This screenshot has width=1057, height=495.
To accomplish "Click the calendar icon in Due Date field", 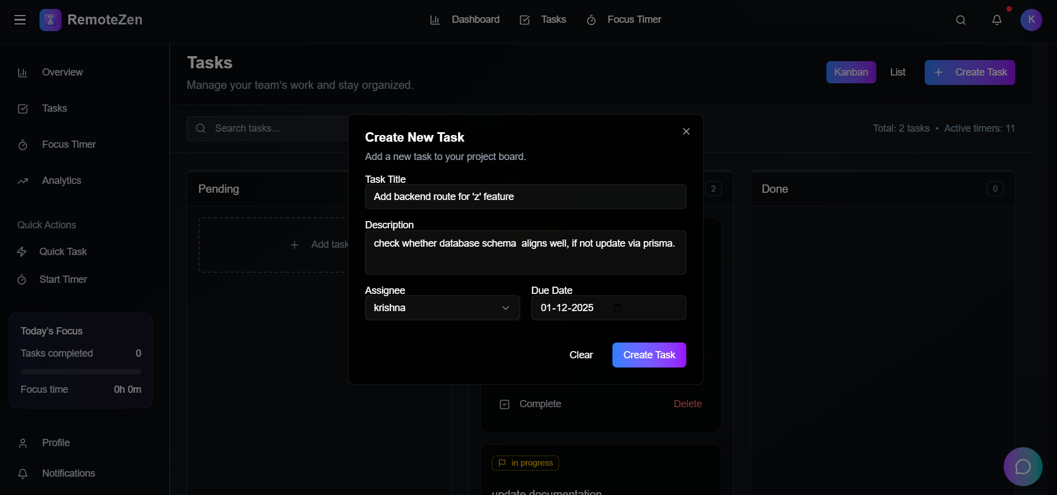I will tap(617, 308).
